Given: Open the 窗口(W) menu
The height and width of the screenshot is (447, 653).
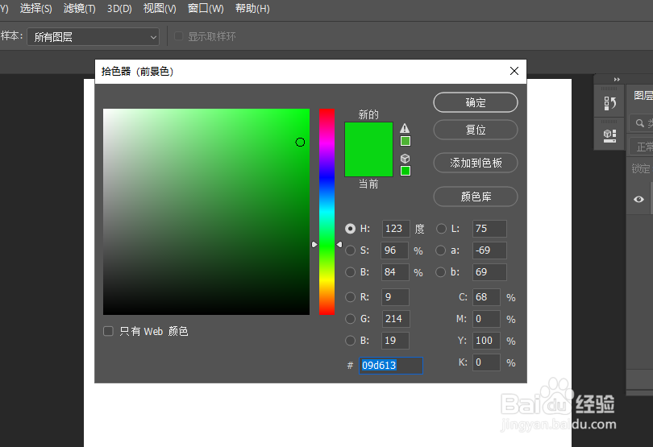Looking at the screenshot, I should pyautogui.click(x=206, y=8).
